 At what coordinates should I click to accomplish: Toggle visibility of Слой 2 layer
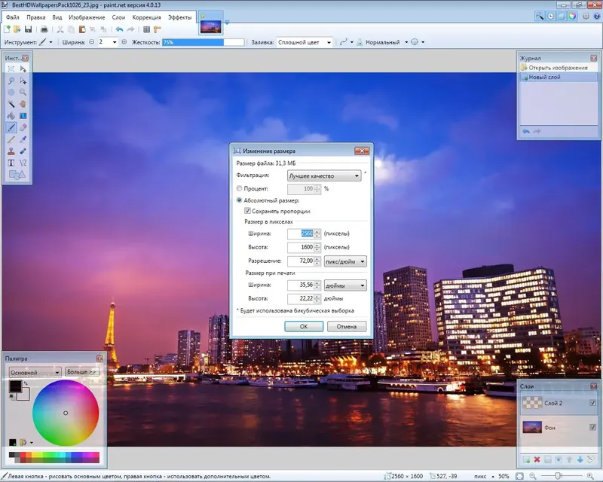coord(593,404)
